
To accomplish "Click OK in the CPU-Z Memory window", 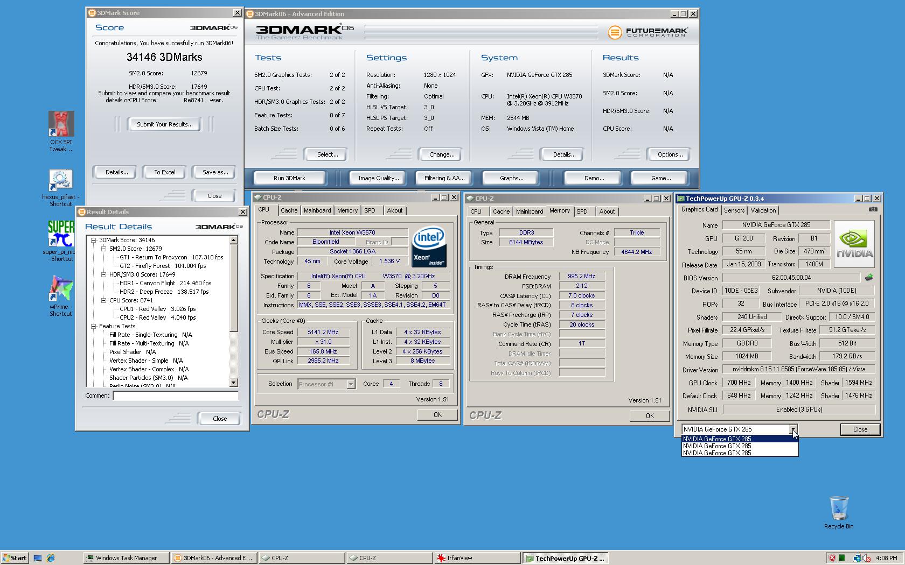I will click(x=650, y=416).
